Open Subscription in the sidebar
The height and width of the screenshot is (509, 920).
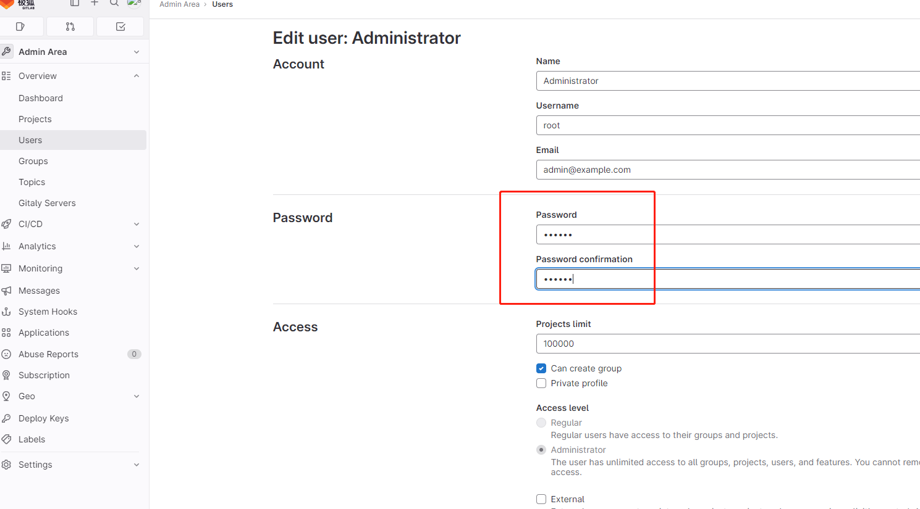(x=44, y=375)
